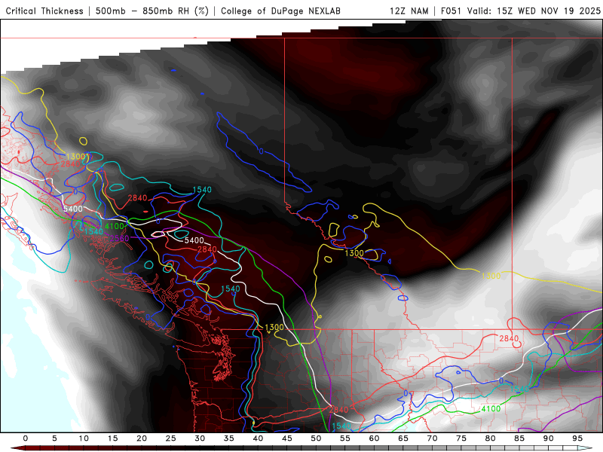
Task: Click the colorbar scale value "20"
Action: (x=142, y=438)
